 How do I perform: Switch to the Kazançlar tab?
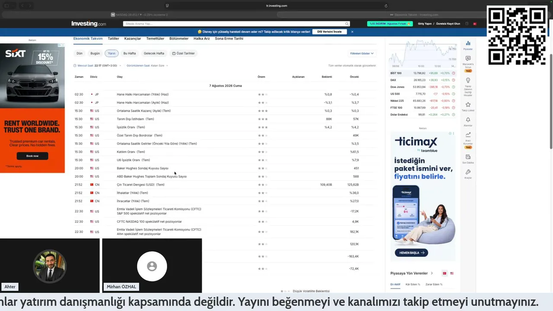point(133,38)
